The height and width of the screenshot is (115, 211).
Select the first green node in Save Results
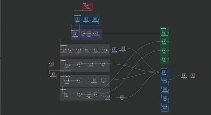(164, 33)
